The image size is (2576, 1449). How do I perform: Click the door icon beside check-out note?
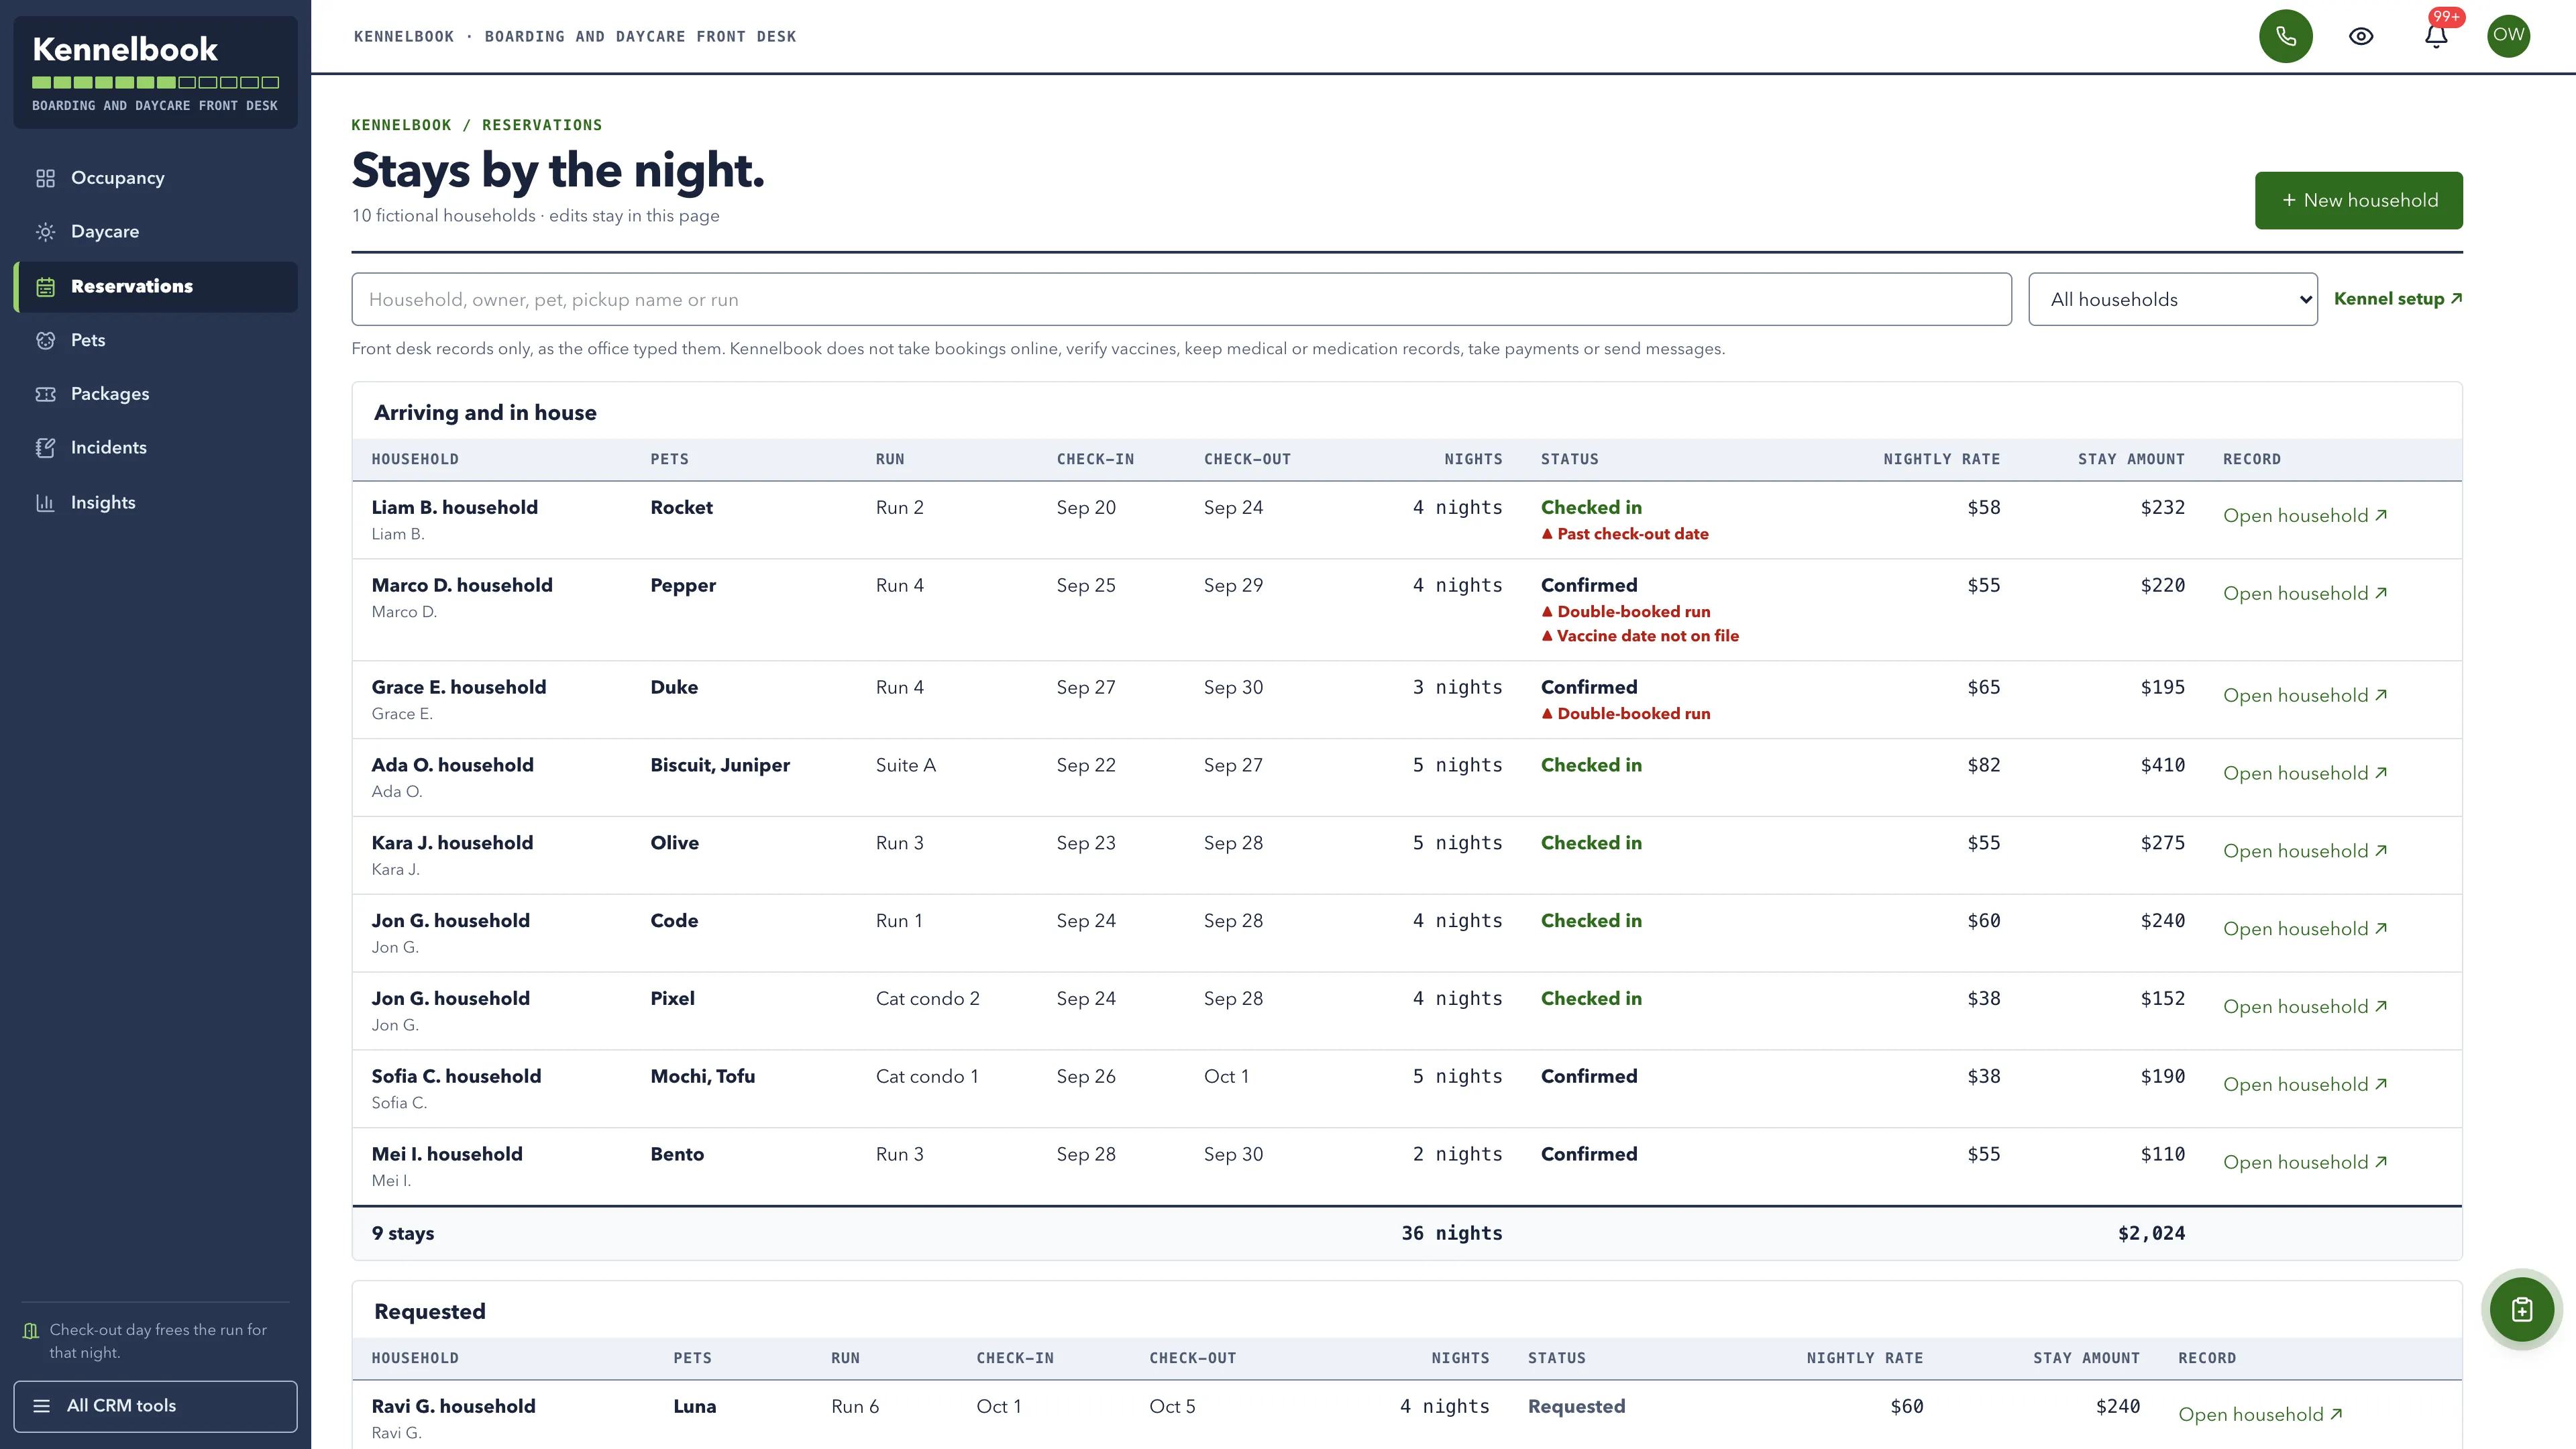pos(31,1331)
